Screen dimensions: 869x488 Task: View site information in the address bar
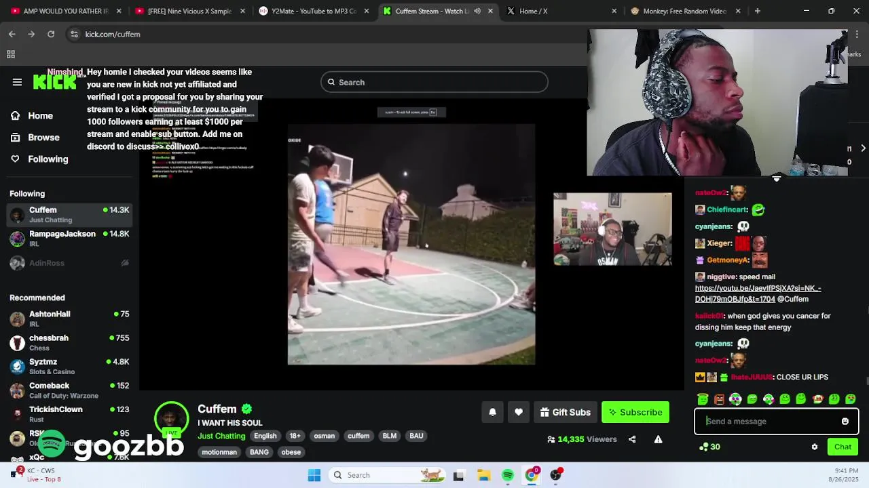pos(74,34)
